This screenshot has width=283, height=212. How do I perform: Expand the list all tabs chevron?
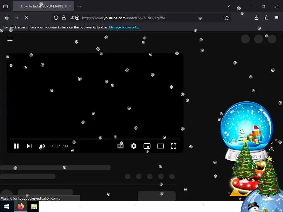click(x=228, y=6)
